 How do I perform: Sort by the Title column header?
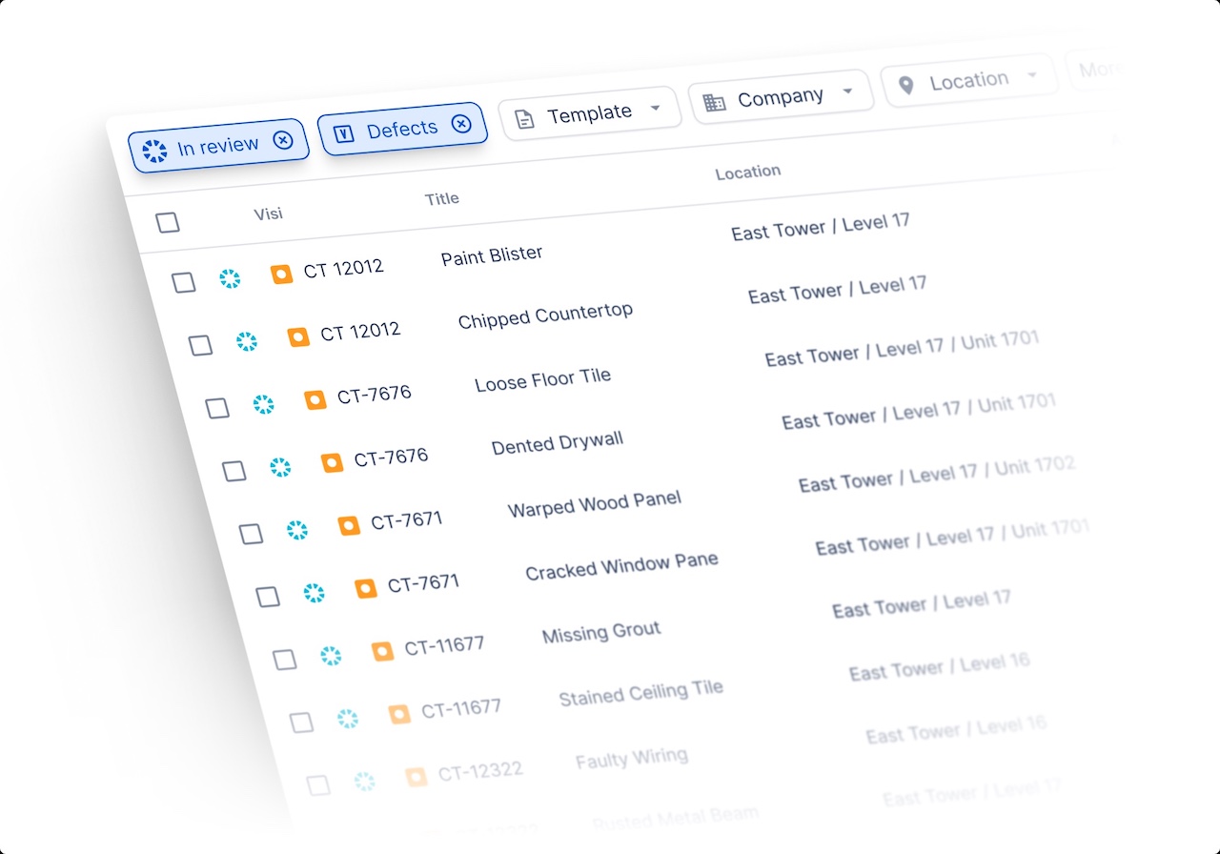442,198
